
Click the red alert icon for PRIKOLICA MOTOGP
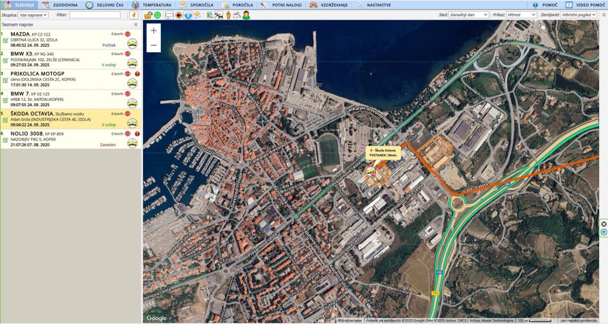[137, 74]
